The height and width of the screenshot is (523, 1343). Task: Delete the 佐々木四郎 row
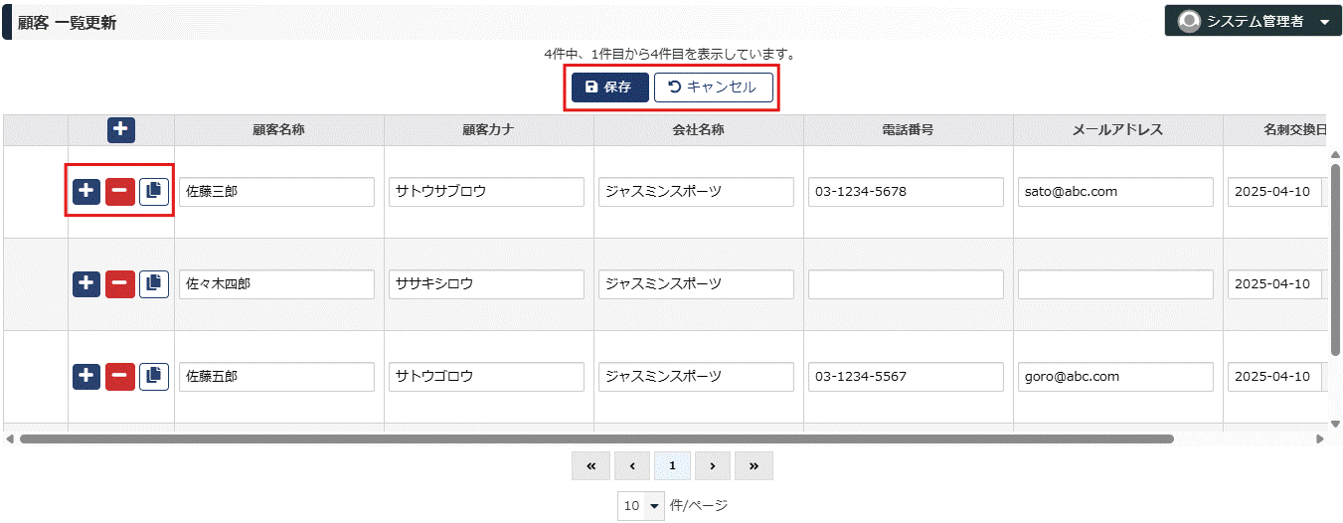(x=119, y=283)
